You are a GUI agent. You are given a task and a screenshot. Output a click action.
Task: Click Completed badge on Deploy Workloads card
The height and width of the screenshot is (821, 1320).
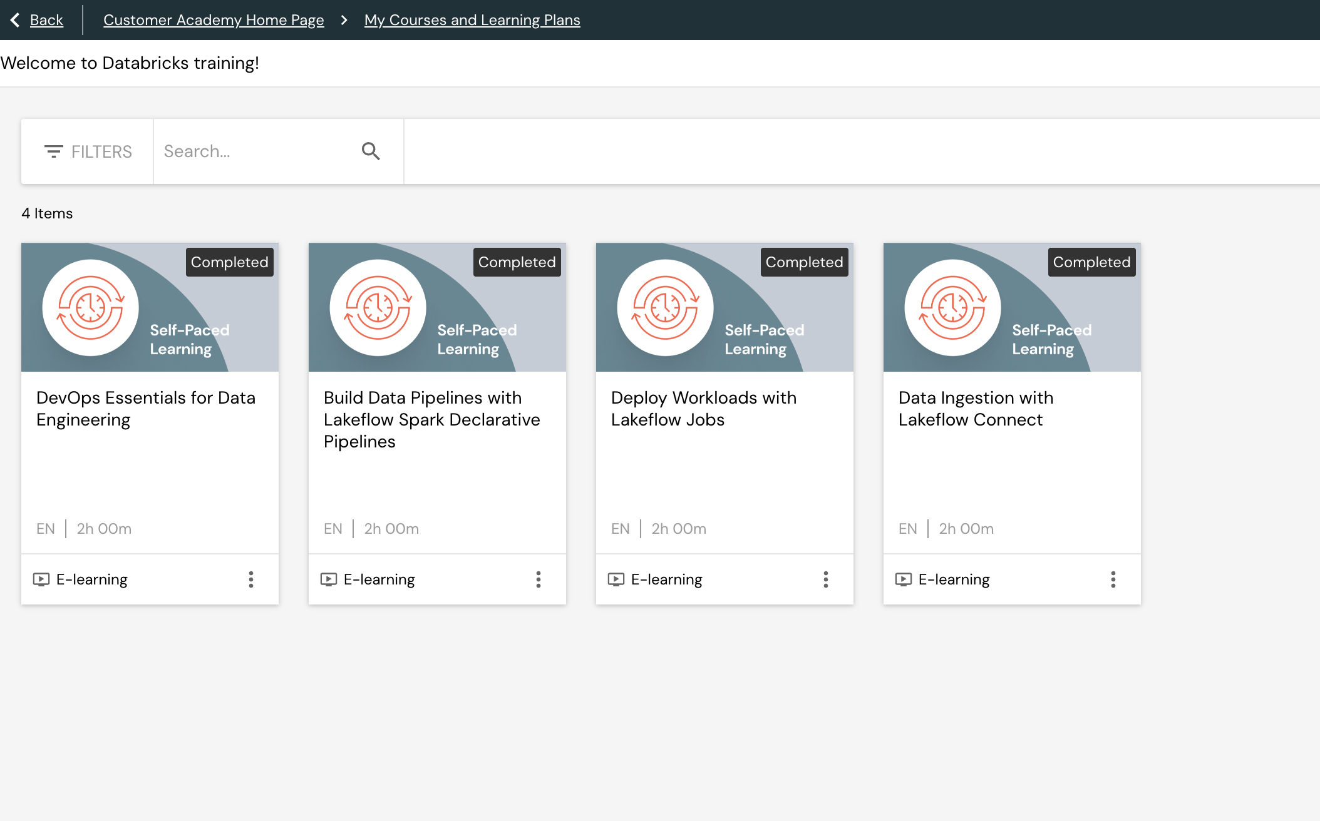(x=804, y=262)
